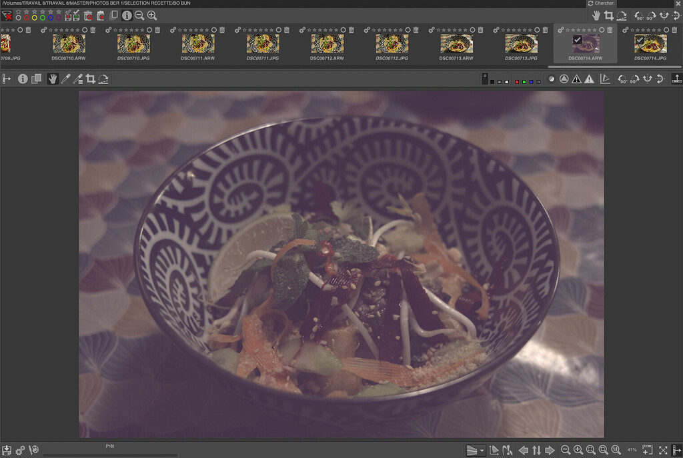Toggle the original images filter icon
Screen dimensions: 683x458
click(x=113, y=16)
